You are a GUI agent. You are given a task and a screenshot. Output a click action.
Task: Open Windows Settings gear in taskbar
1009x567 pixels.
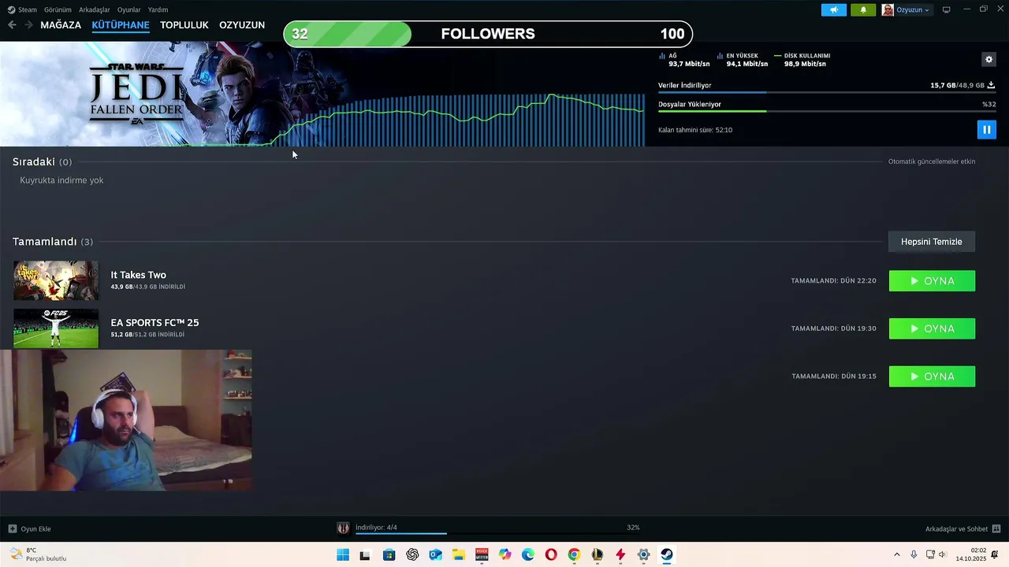(643, 555)
